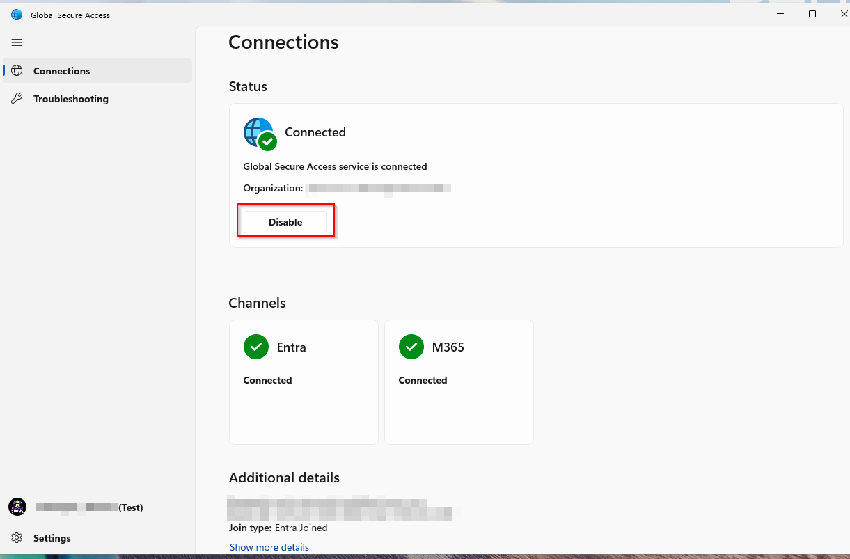850x559 pixels.
Task: Minimize the Global Secure Access window
Action: pyautogui.click(x=780, y=14)
